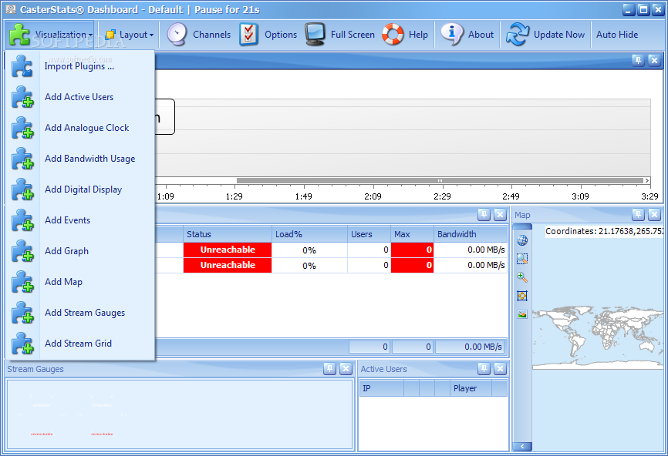Image resolution: width=668 pixels, height=456 pixels.
Task: Click the Coordinates readout in Map
Action: (604, 231)
